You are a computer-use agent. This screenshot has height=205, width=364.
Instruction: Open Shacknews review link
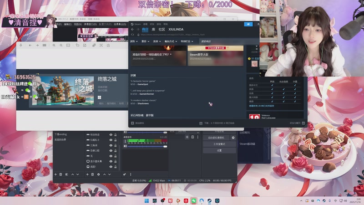coord(143,103)
